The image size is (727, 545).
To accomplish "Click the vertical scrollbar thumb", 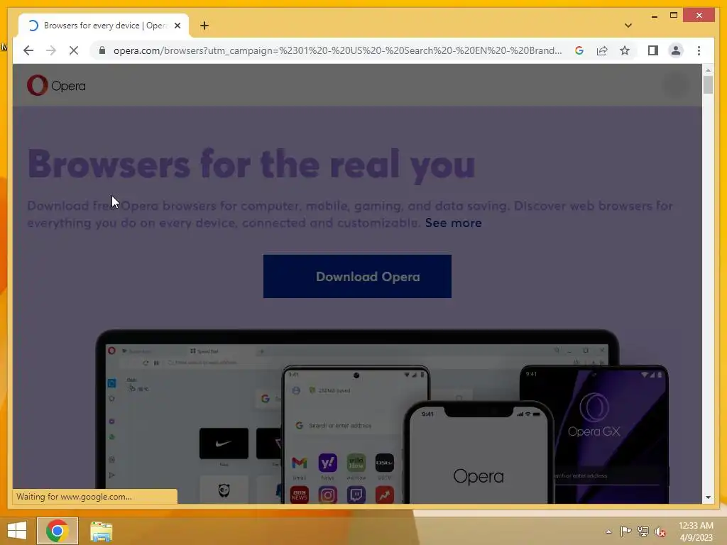I will (708, 85).
